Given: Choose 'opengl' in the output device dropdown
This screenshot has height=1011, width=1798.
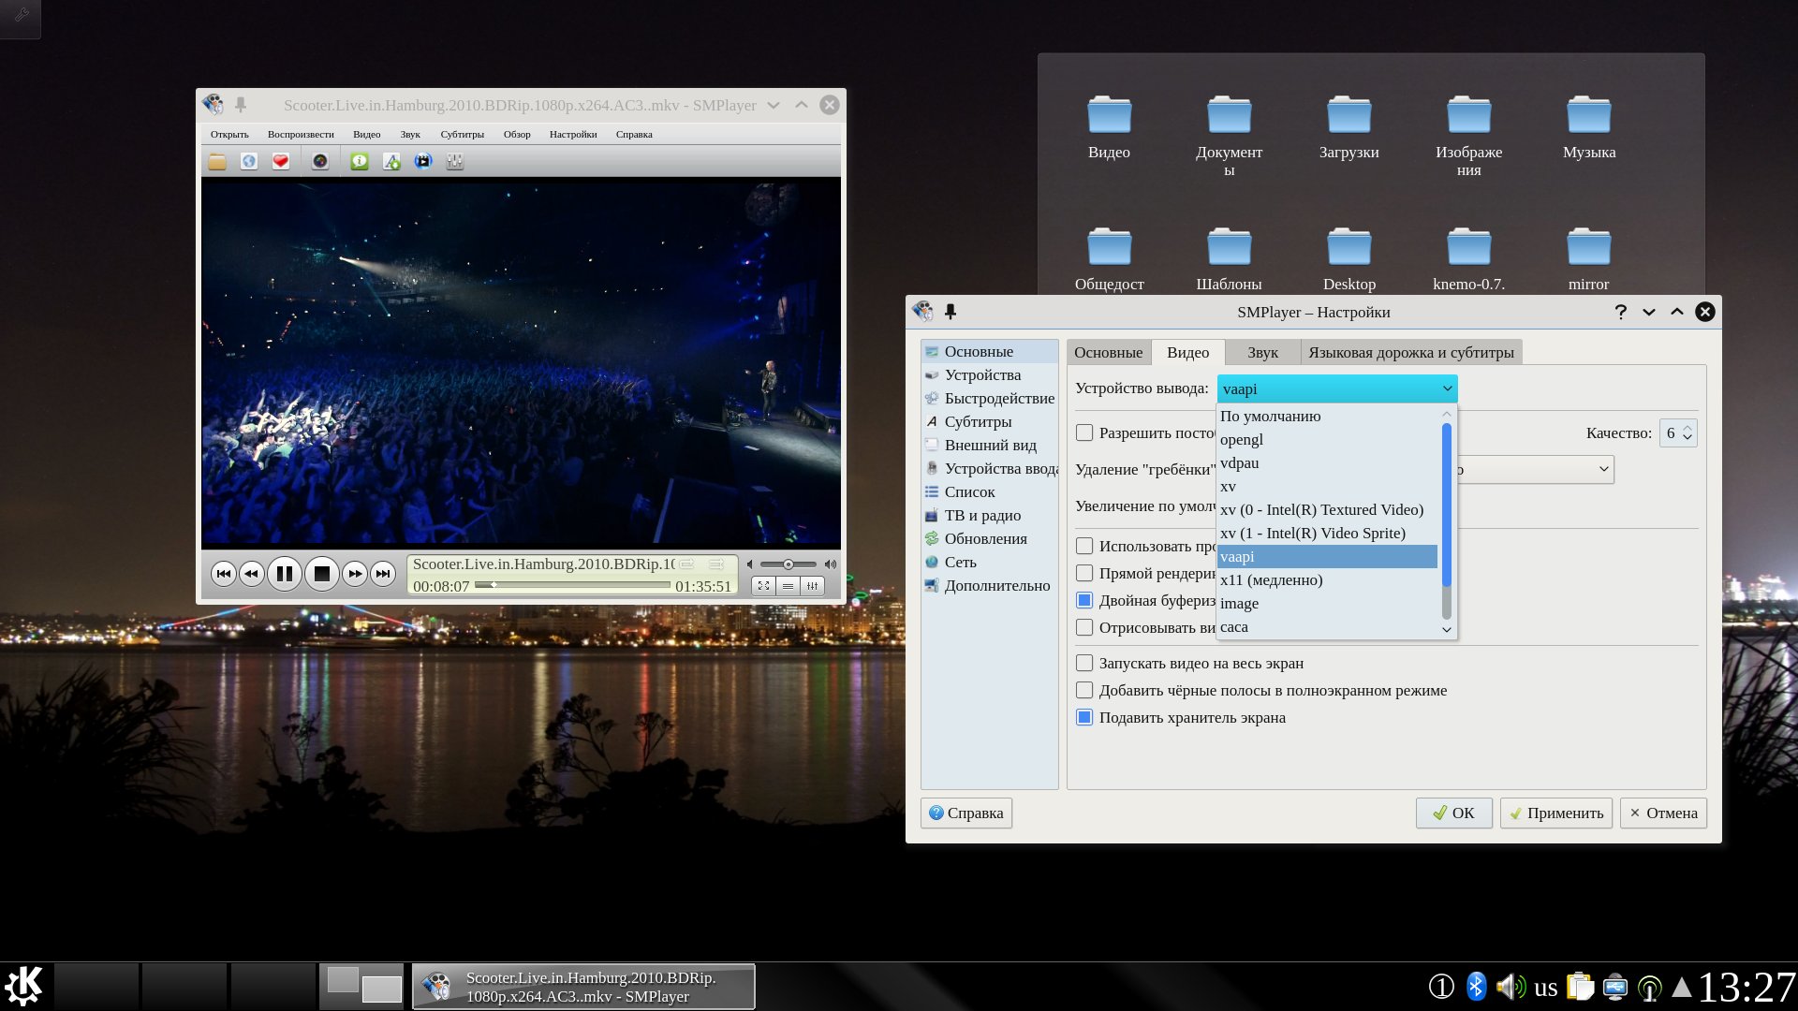Looking at the screenshot, I should [x=1241, y=440].
